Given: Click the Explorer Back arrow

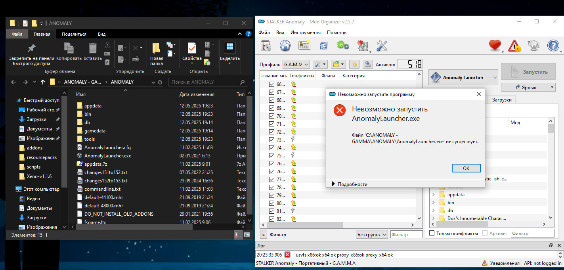Looking at the screenshot, I should 13,82.
